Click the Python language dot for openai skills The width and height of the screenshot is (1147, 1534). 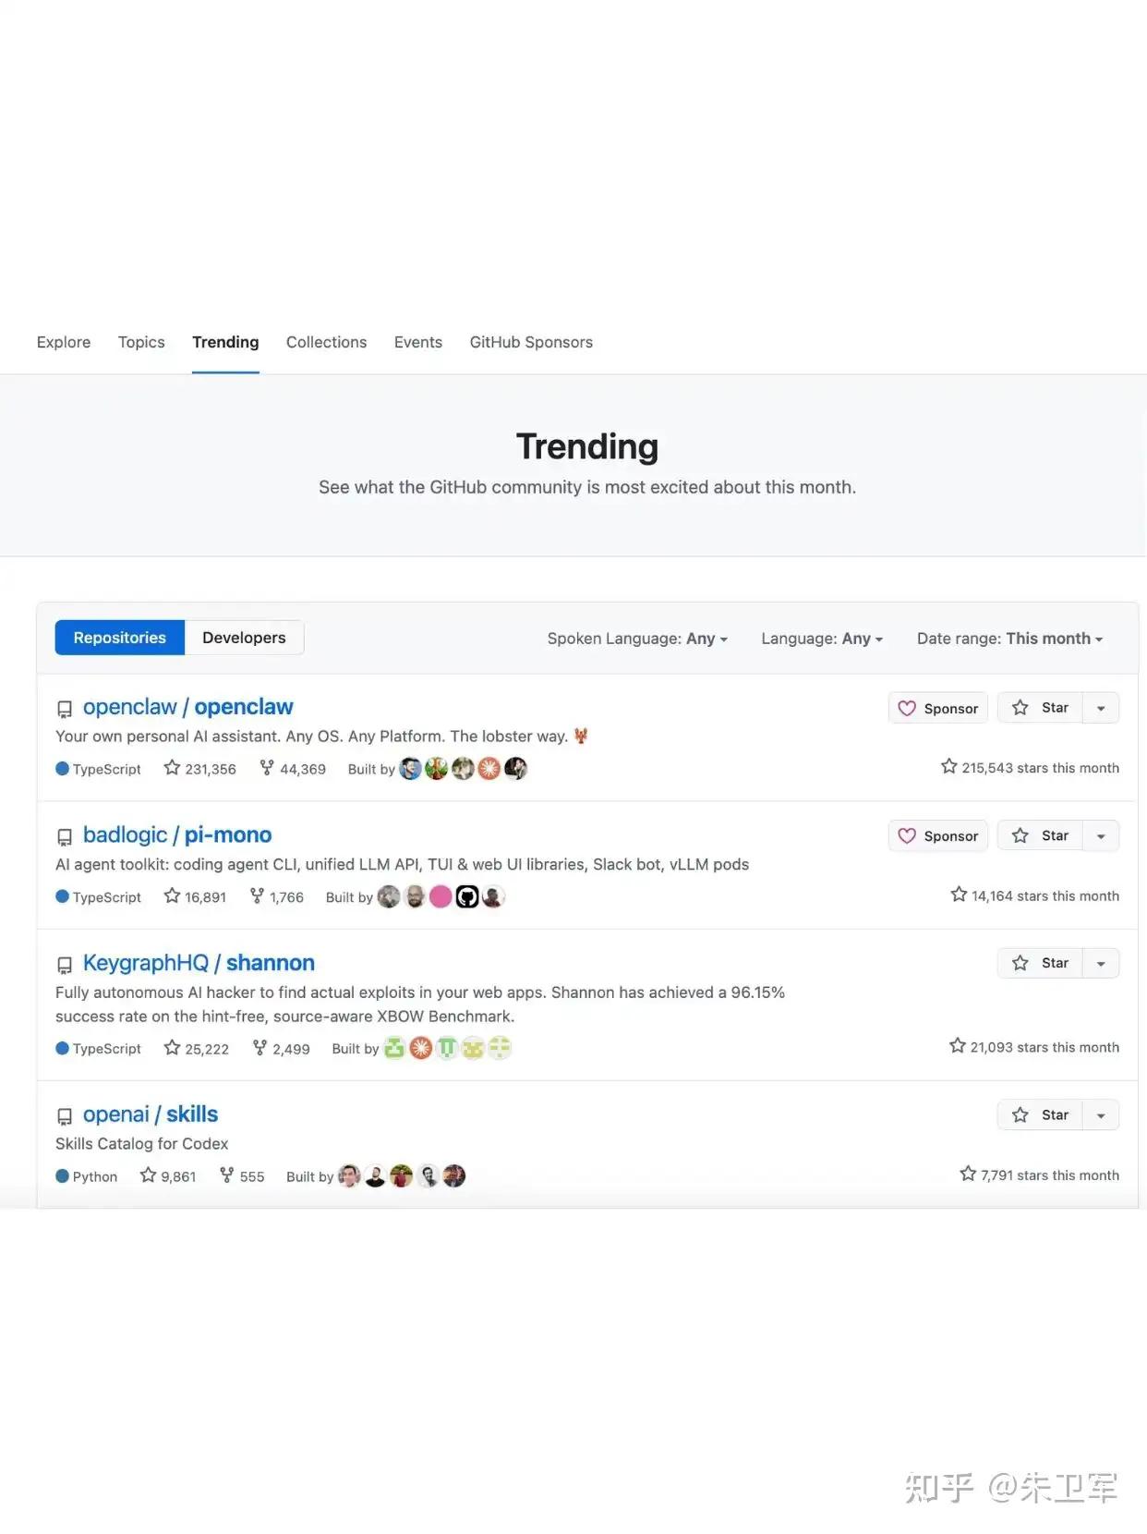(x=62, y=1175)
